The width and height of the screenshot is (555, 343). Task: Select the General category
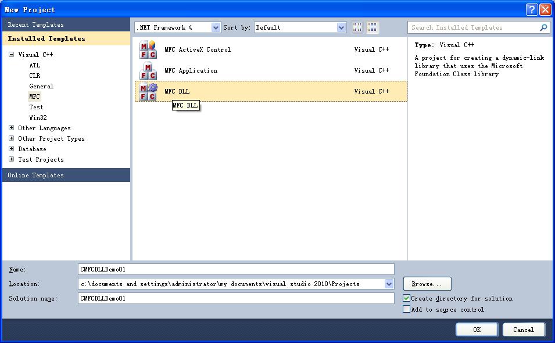tap(41, 86)
